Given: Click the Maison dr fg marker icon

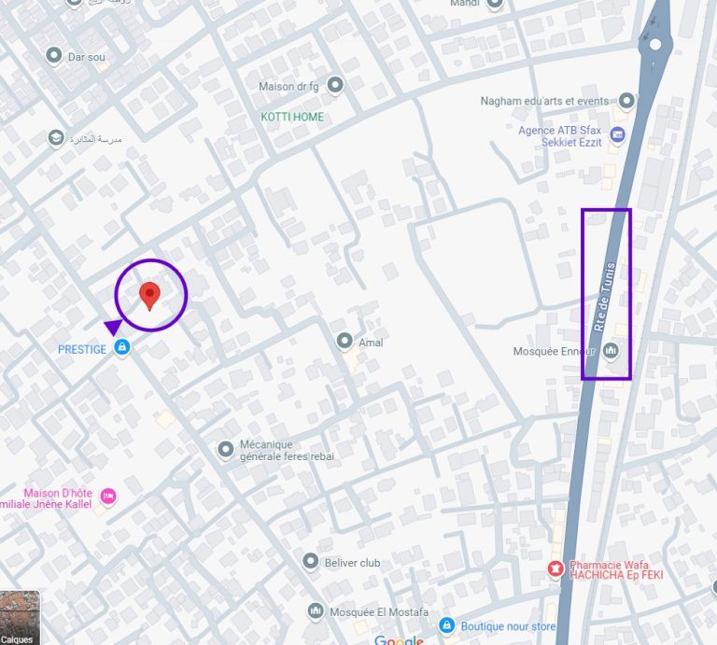Looking at the screenshot, I should 335,85.
